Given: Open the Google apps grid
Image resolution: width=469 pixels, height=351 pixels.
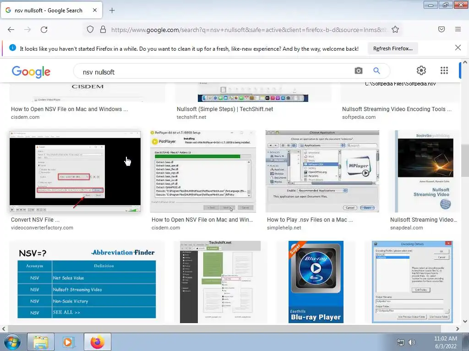Looking at the screenshot, I should 444,70.
